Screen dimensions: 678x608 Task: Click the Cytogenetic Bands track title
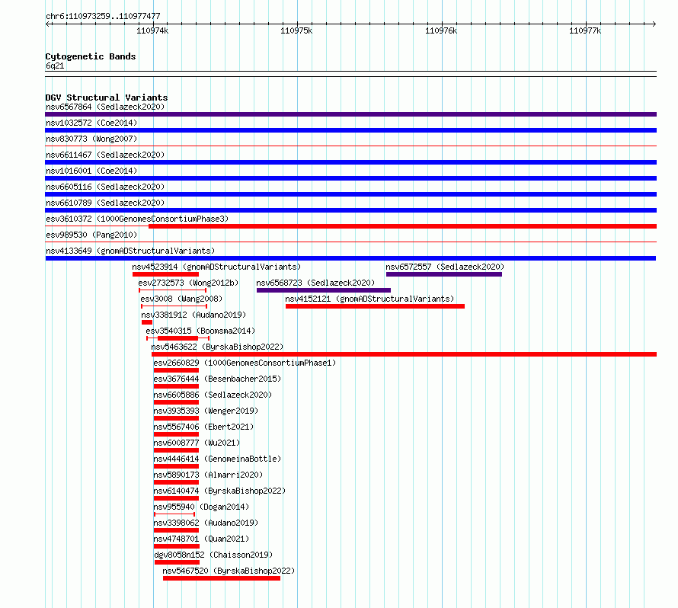(x=91, y=56)
